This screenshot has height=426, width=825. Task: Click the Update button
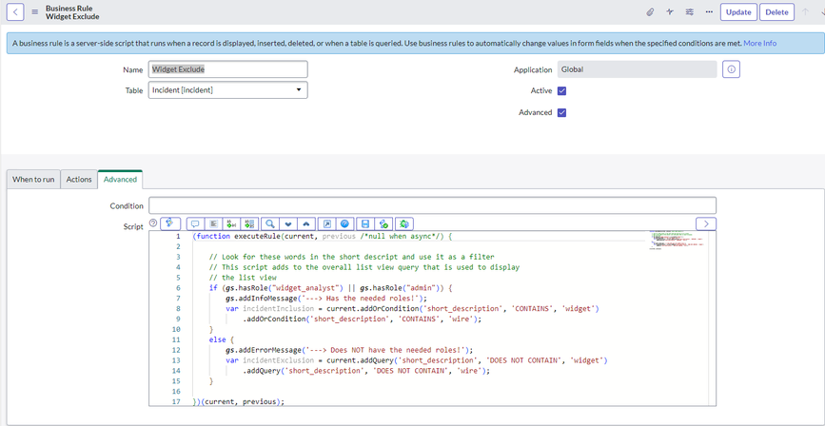coord(738,12)
